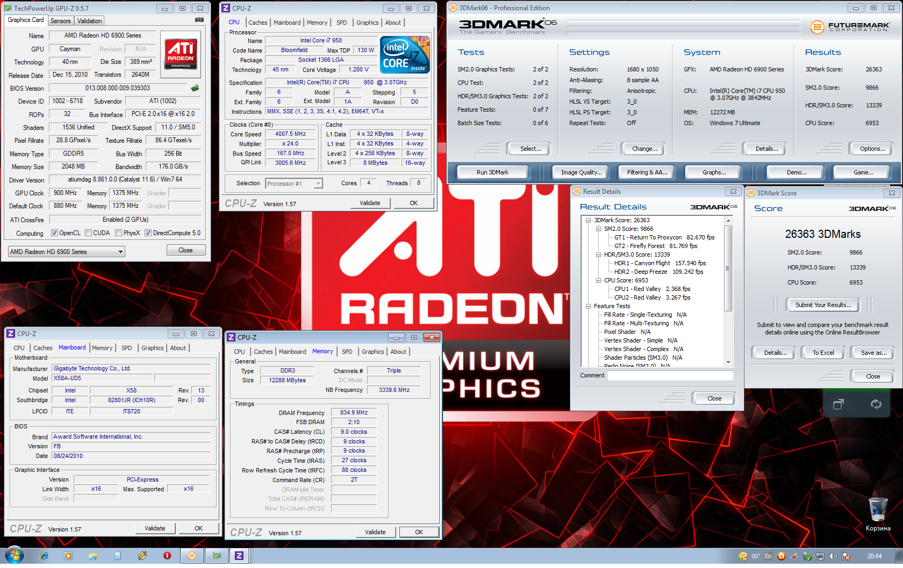Click the Result Details scrollbar thumb
The width and height of the screenshot is (903, 568).
(x=728, y=268)
